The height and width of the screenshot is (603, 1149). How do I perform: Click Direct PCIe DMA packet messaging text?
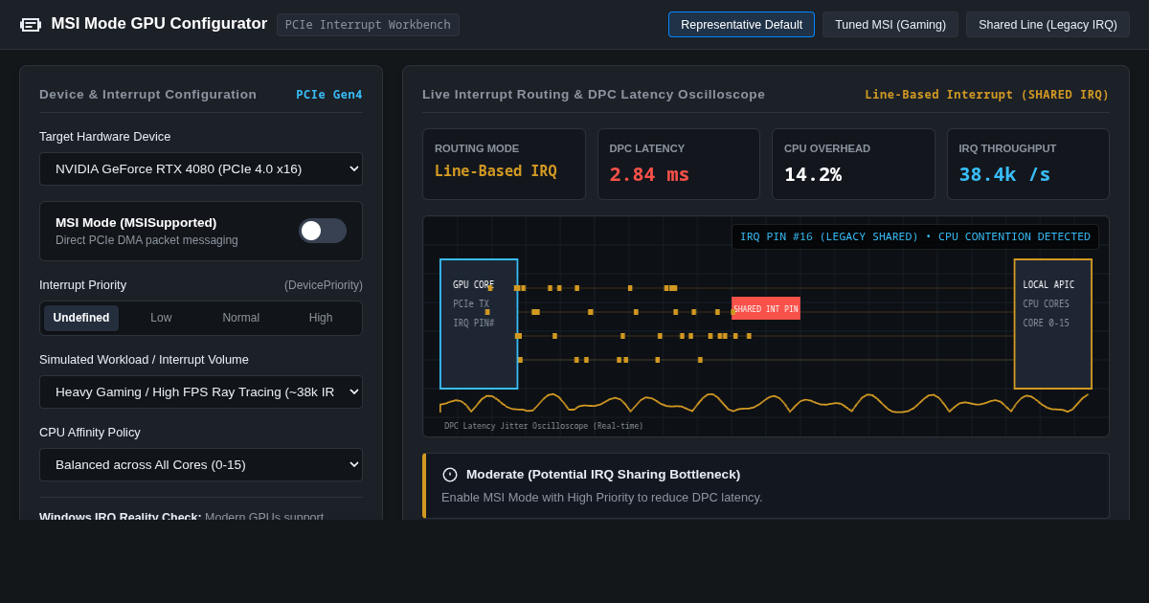[x=146, y=240]
